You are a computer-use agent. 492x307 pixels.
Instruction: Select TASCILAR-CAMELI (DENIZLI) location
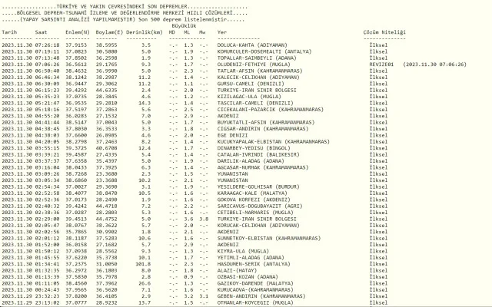(x=255, y=103)
